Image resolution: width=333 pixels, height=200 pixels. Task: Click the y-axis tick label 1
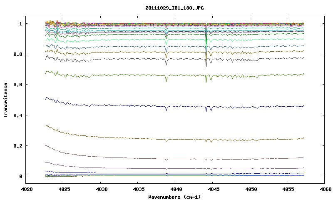[x=20, y=24]
